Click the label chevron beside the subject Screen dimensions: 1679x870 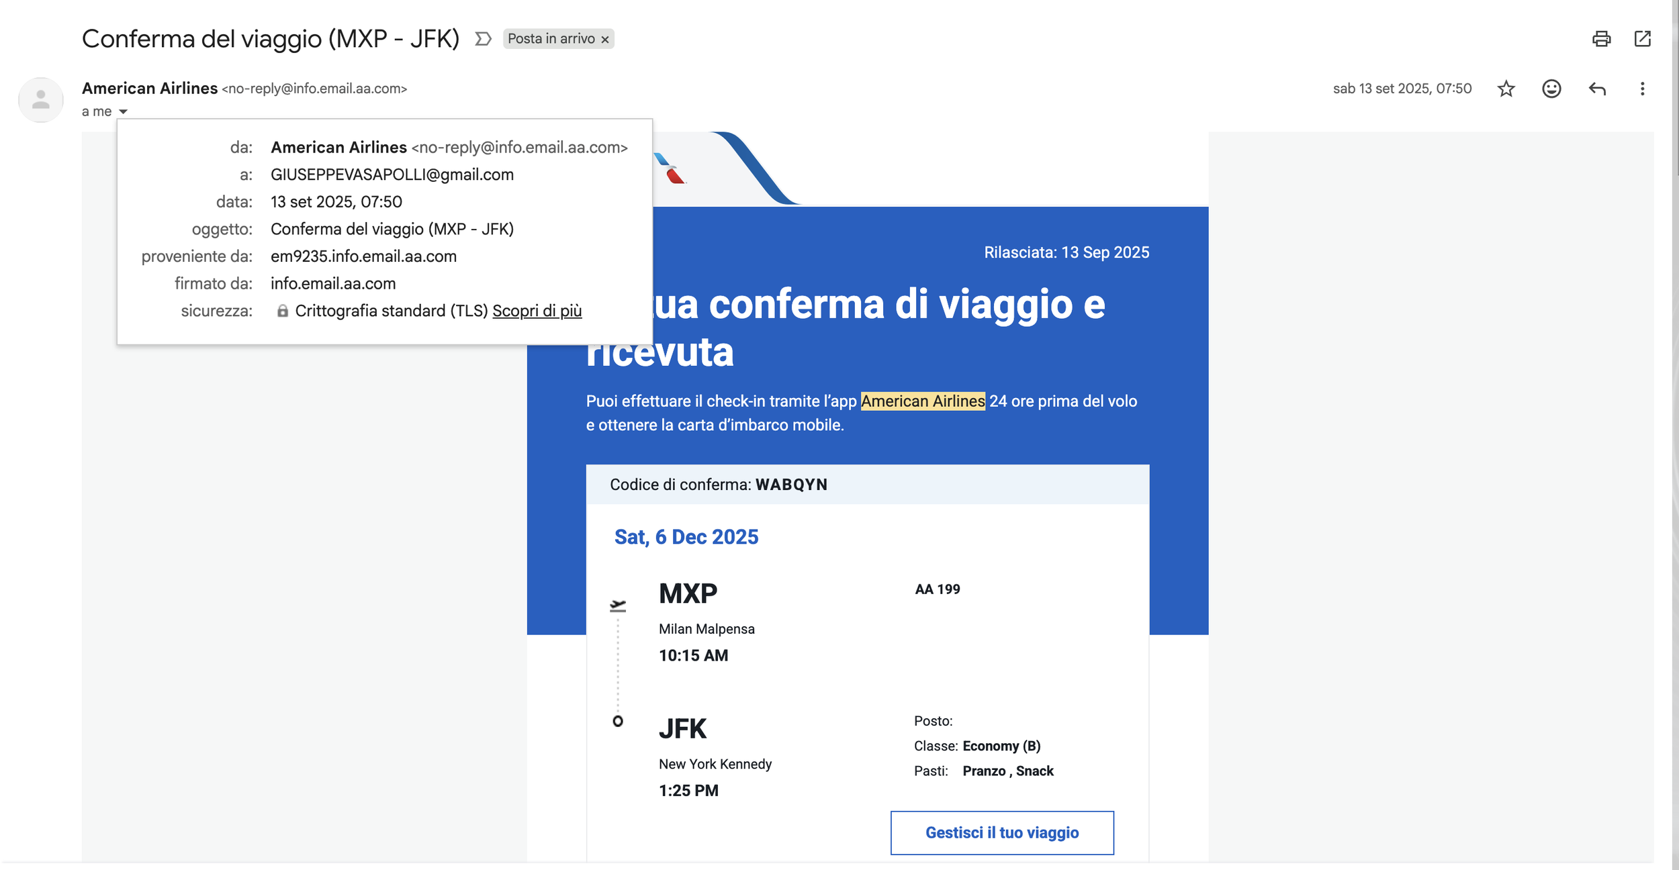pos(482,39)
